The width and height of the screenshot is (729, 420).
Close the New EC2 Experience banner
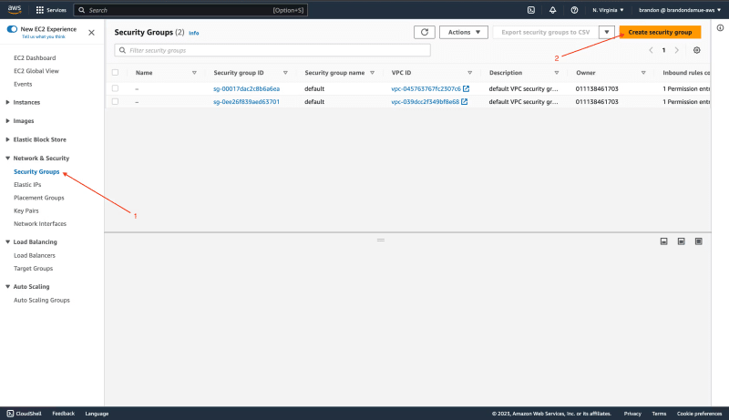pyautogui.click(x=92, y=33)
